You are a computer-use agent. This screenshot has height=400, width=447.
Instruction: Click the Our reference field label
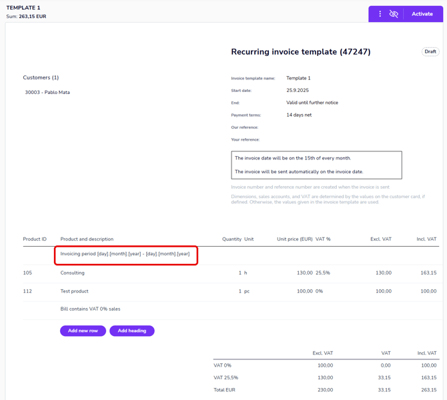(245, 127)
